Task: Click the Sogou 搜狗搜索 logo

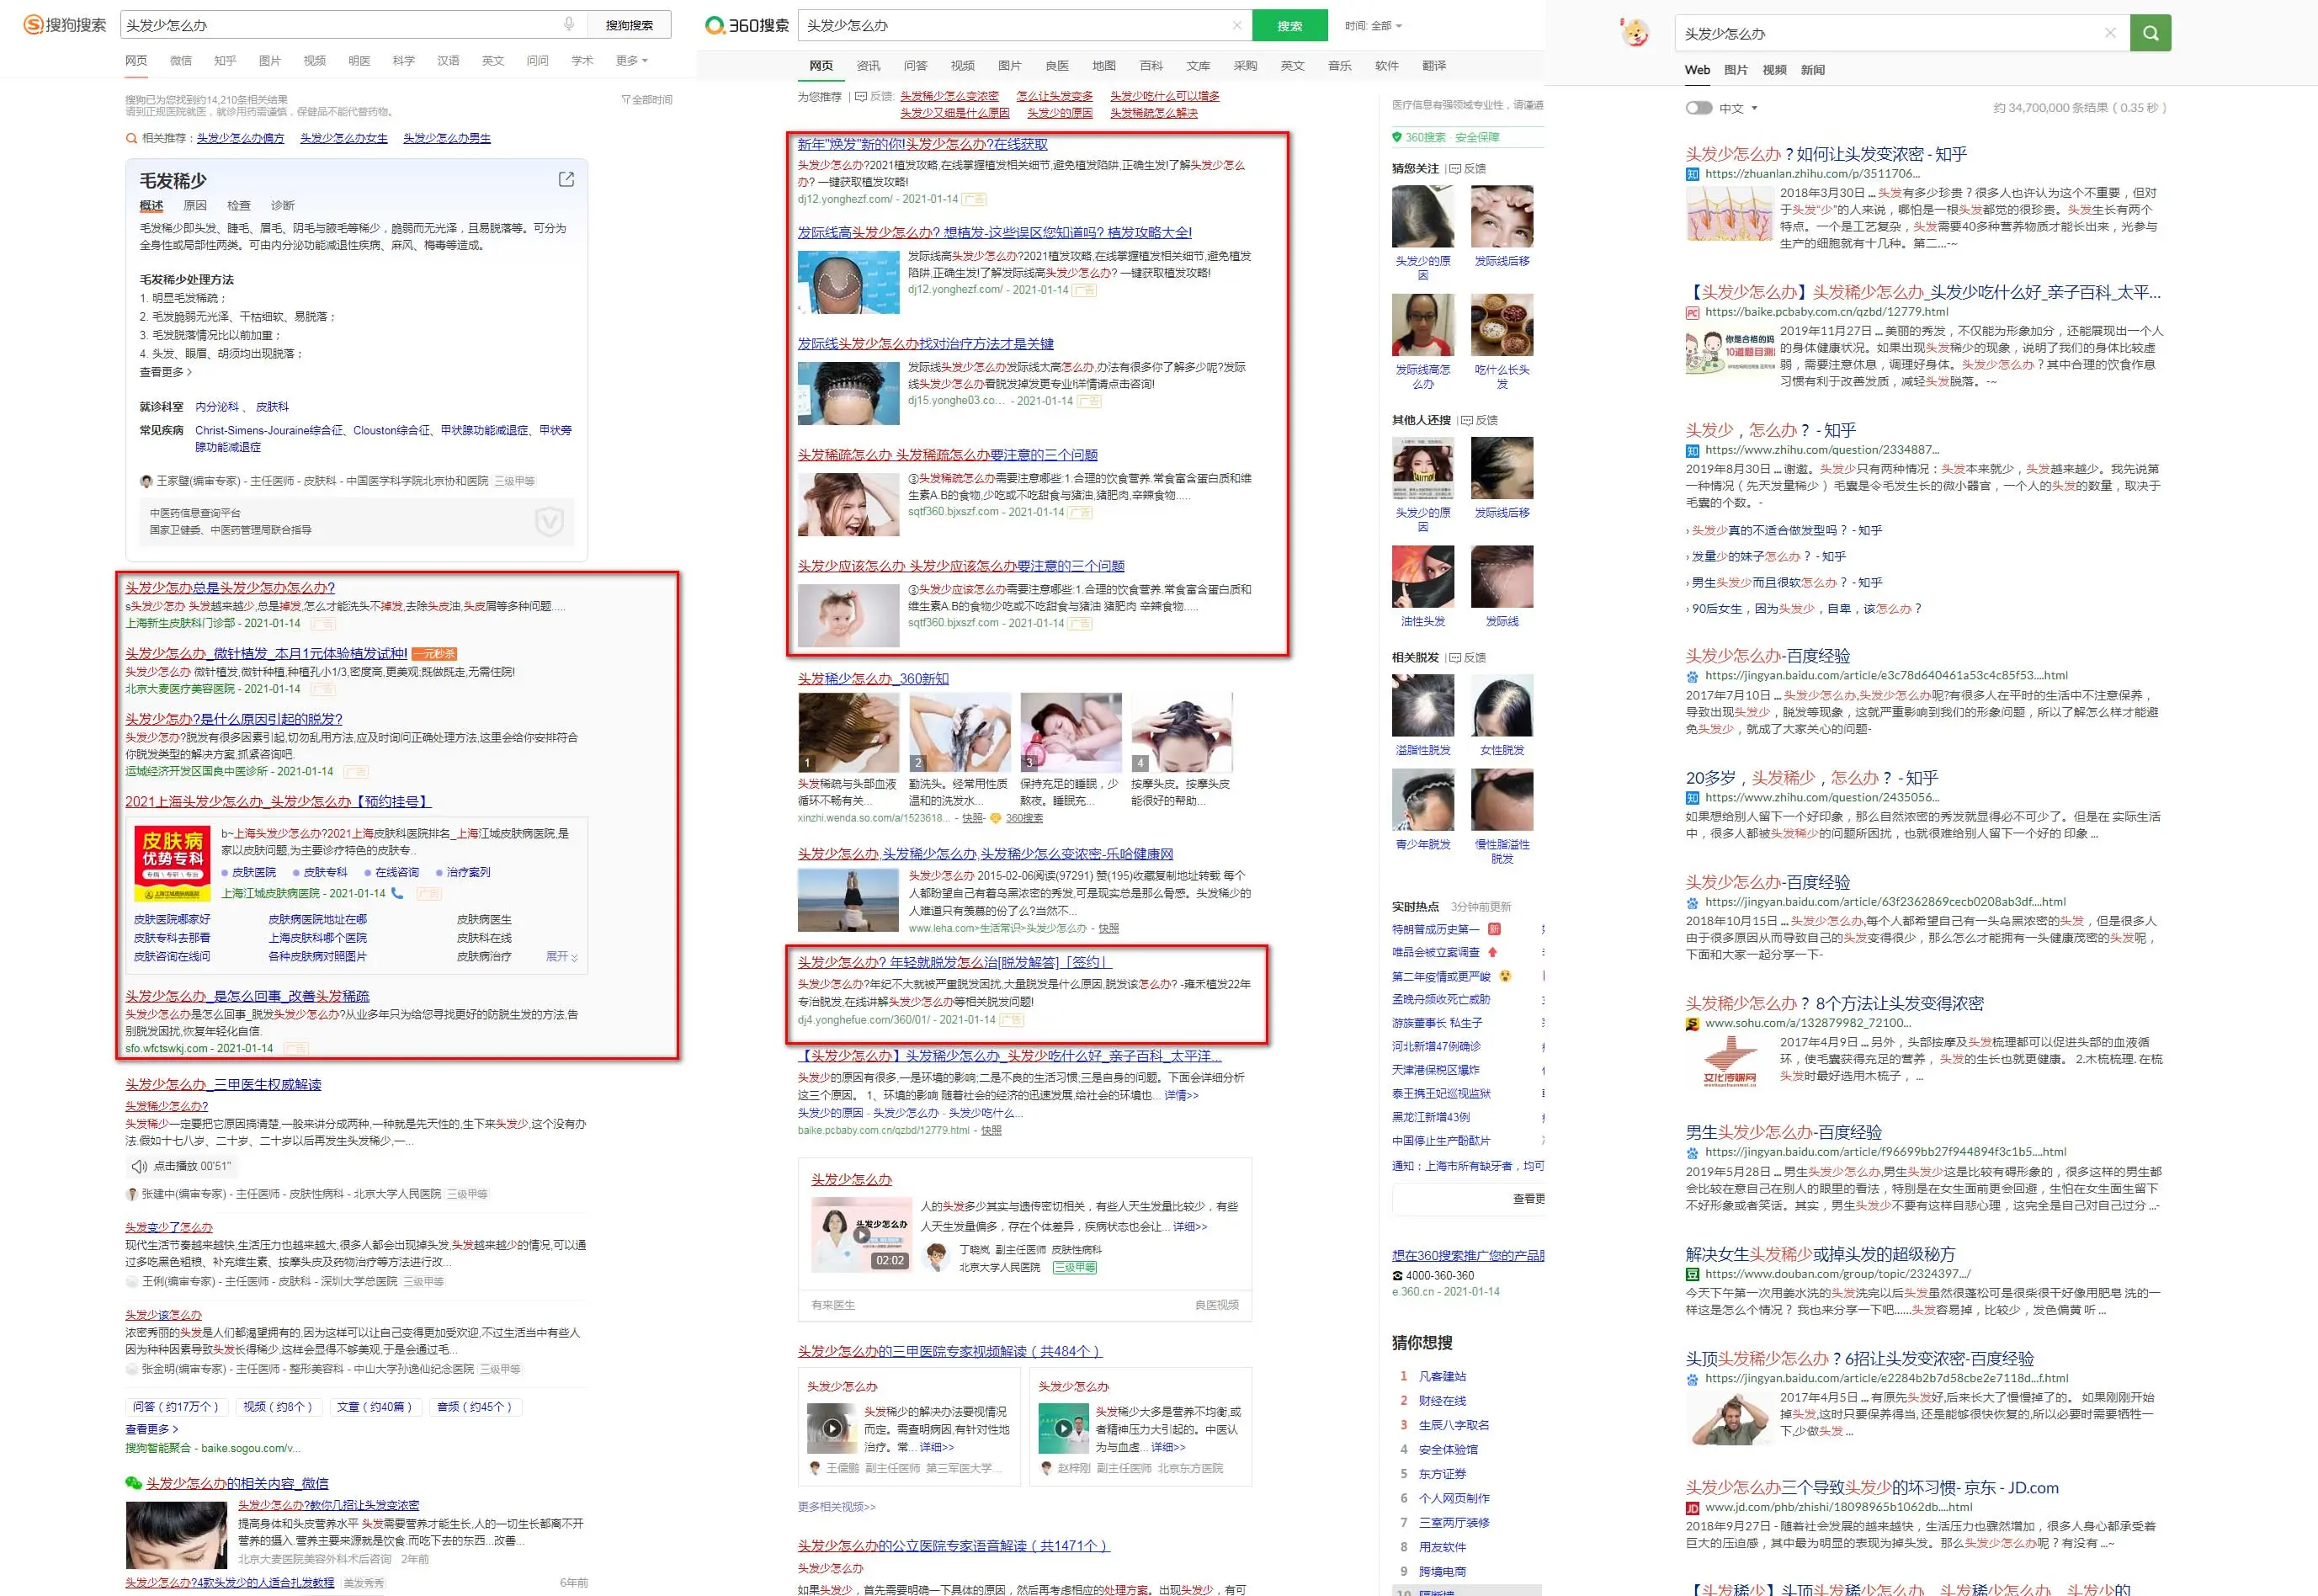Action: click(x=64, y=24)
